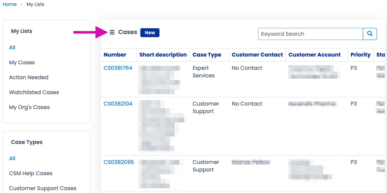Select My Org's Cases list
The height and width of the screenshot is (193, 387).
(29, 107)
